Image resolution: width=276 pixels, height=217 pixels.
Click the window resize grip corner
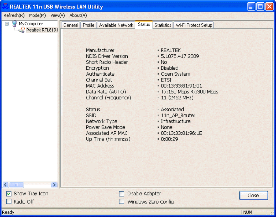271,213
